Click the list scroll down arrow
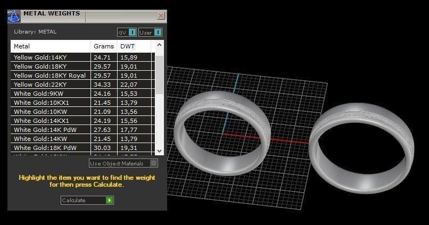The width and height of the screenshot is (429, 225). 160,151
